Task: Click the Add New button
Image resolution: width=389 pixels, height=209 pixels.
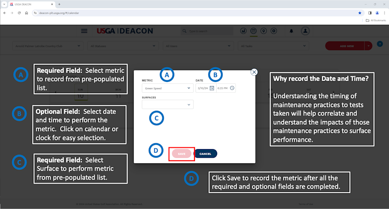Action: click(x=345, y=46)
